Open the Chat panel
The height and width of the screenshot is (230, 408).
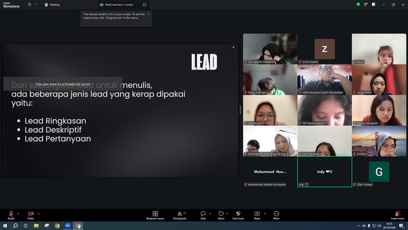[x=203, y=215]
